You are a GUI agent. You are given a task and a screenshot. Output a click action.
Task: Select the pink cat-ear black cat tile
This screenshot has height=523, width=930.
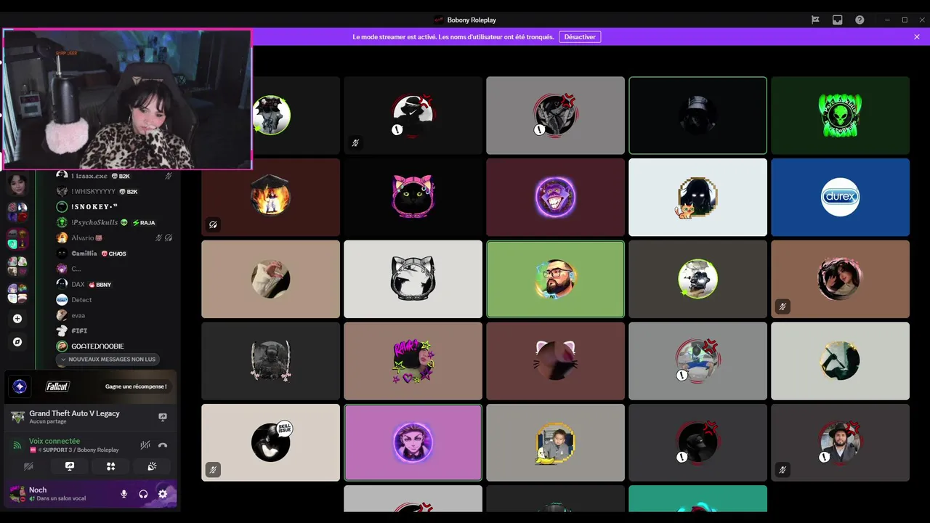coord(413,197)
